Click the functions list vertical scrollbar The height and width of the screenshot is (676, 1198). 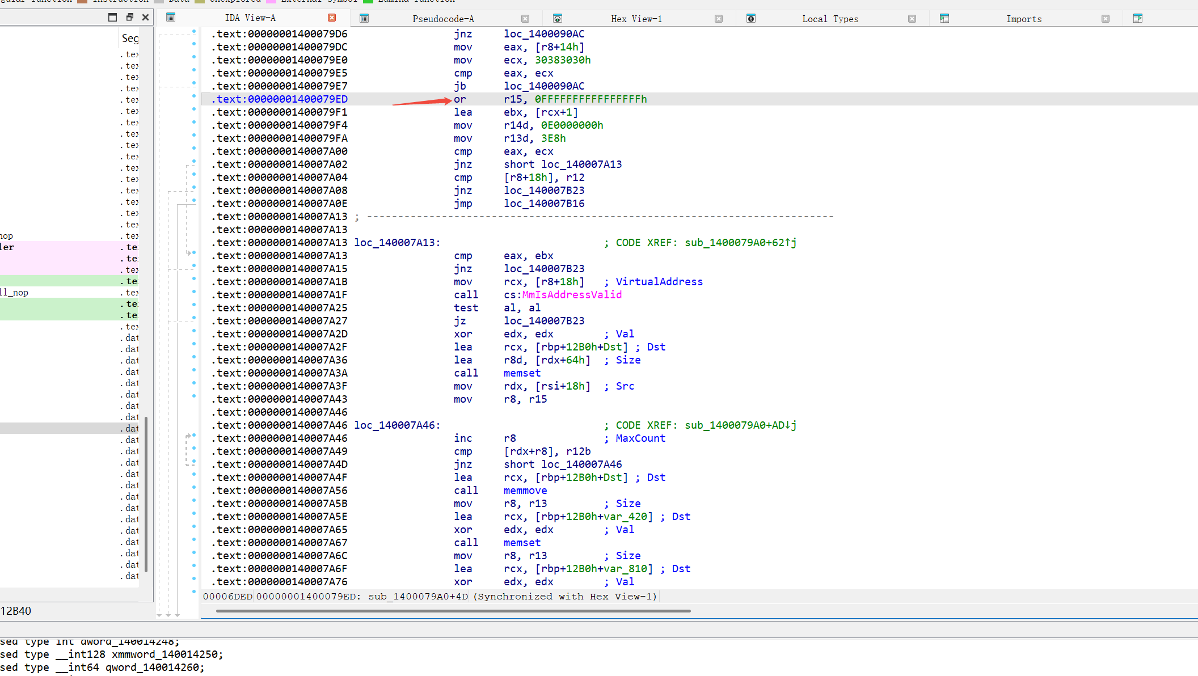[146, 495]
